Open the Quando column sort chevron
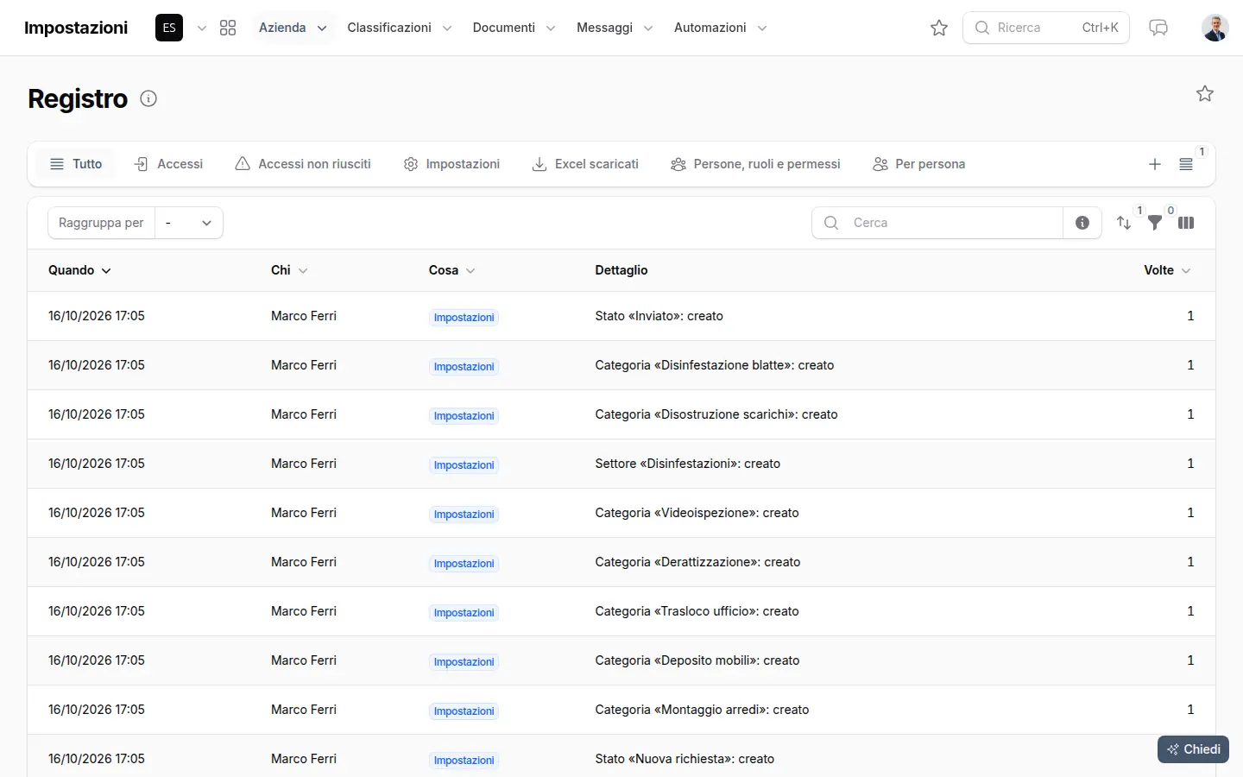Screen dimensions: 1243x777 click(106, 271)
